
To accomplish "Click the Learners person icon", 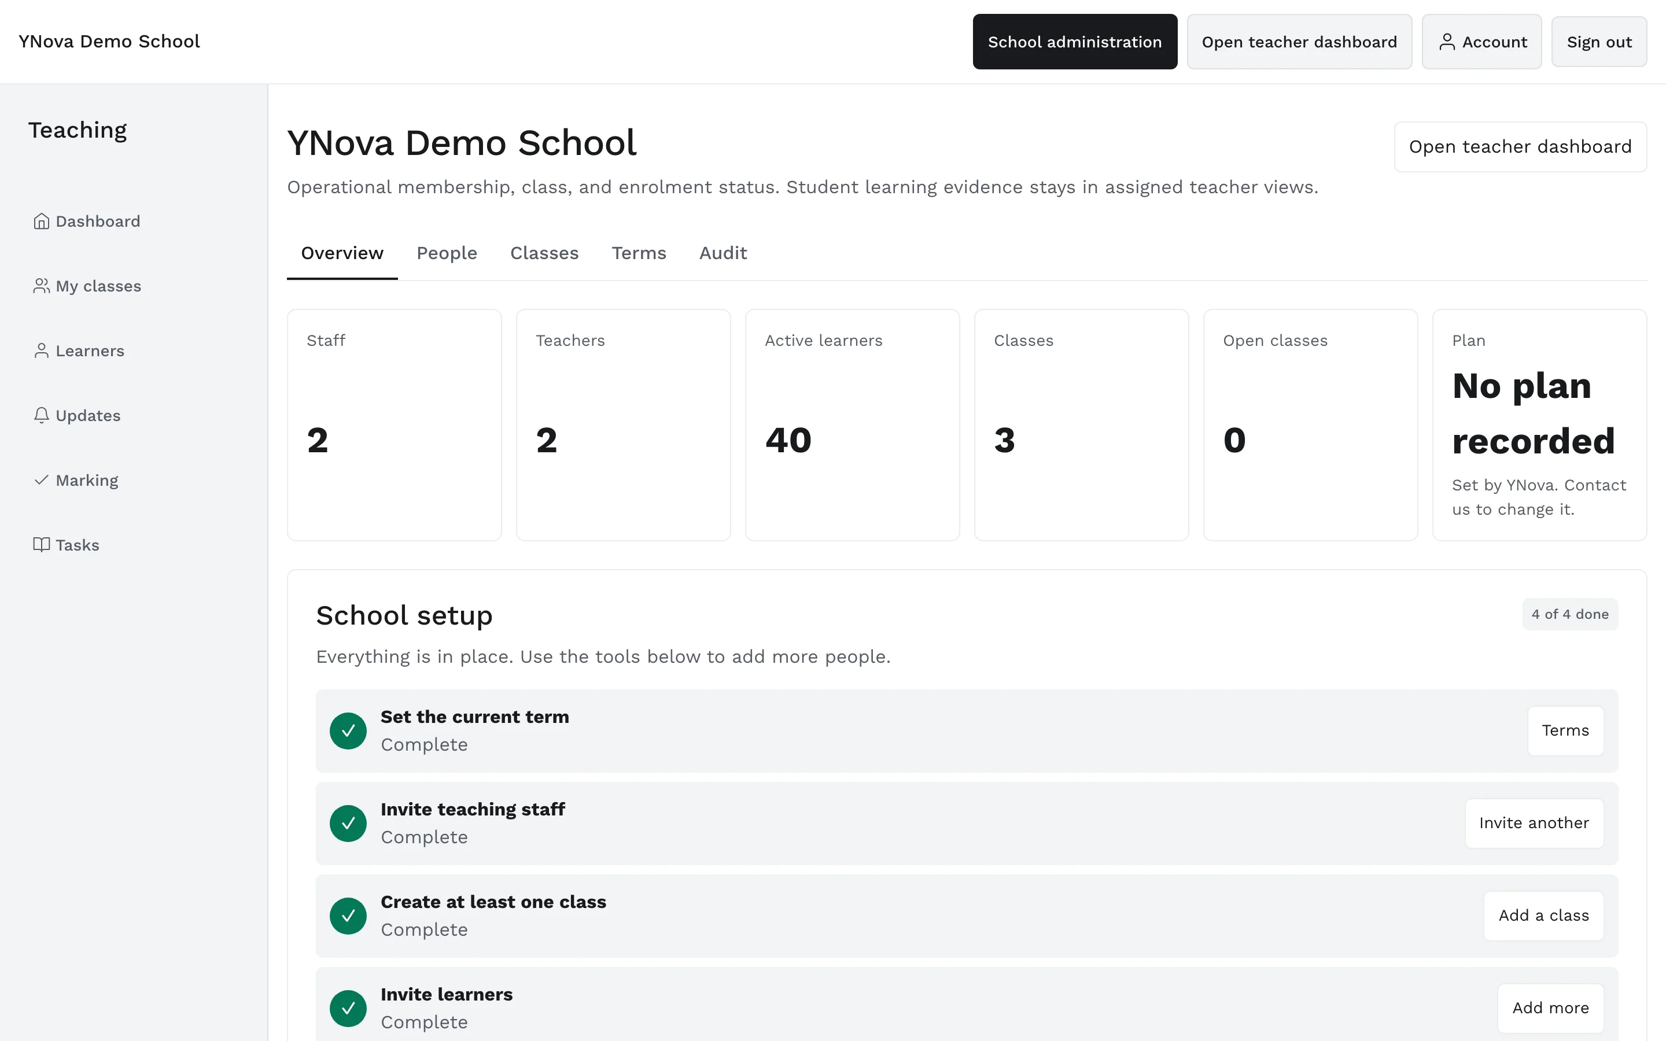I will [x=41, y=350].
